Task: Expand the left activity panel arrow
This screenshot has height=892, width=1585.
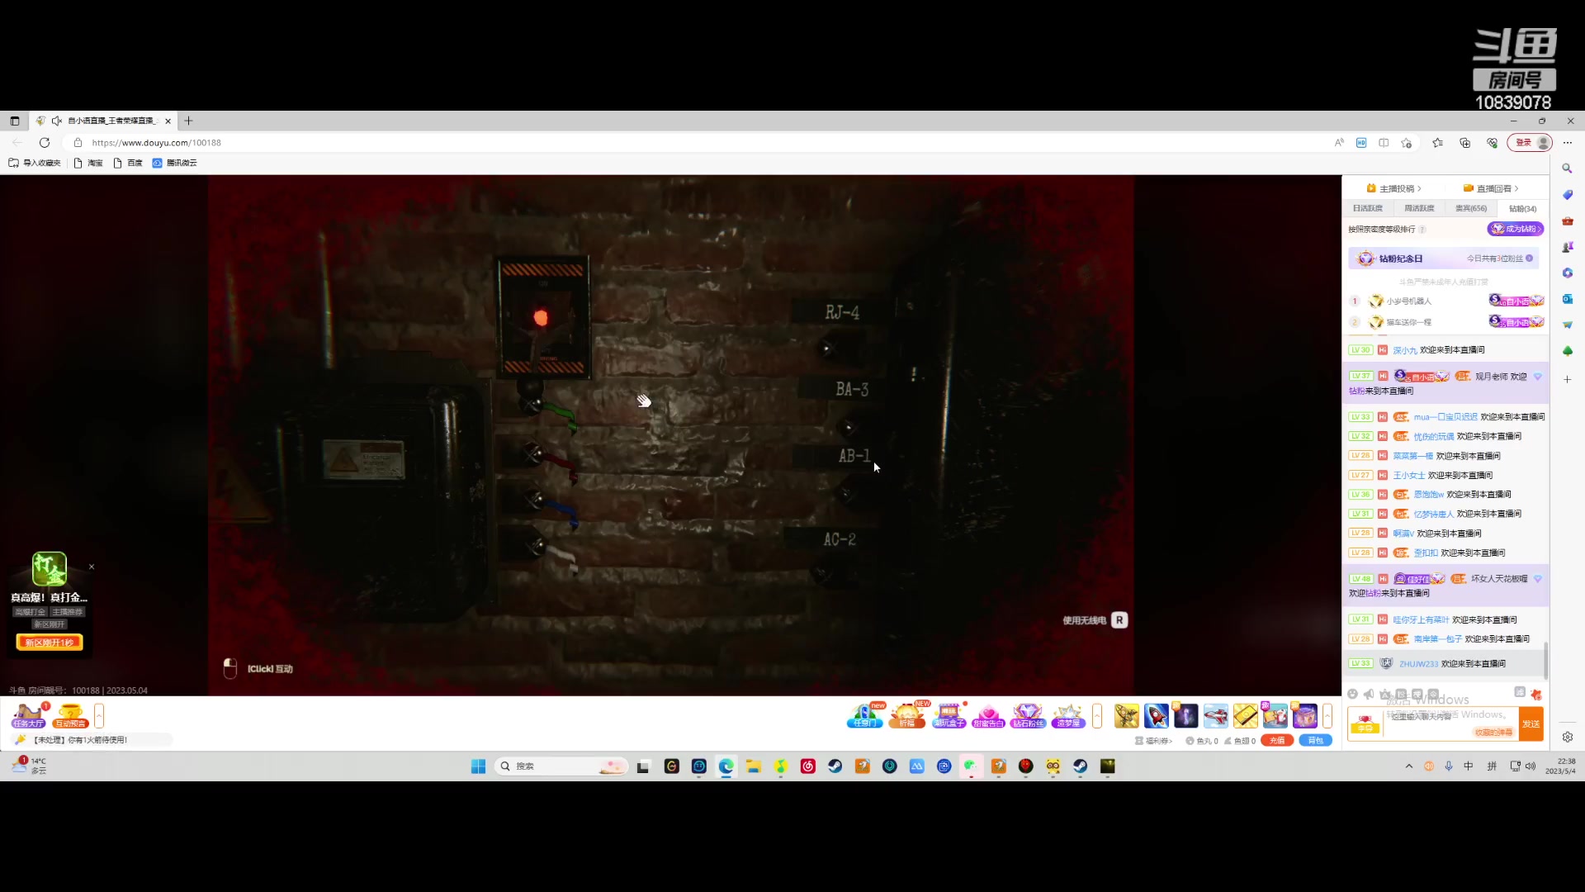Action: 99,715
